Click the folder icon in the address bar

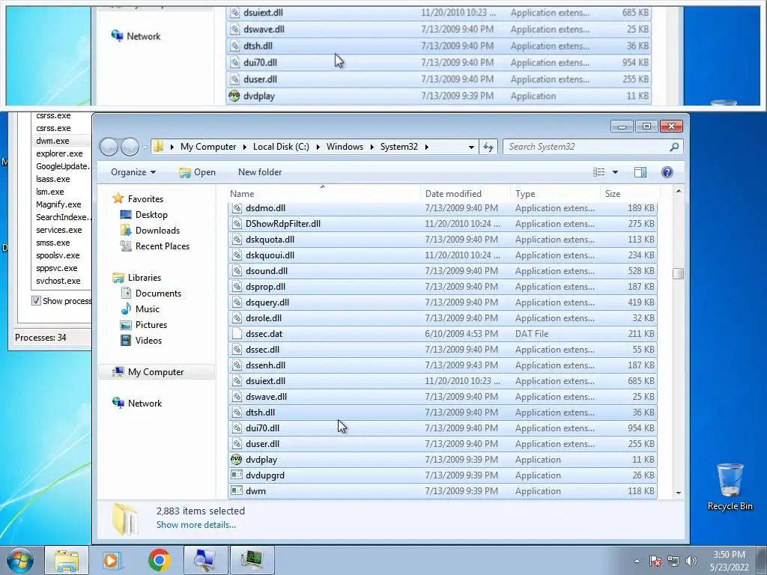click(x=158, y=147)
